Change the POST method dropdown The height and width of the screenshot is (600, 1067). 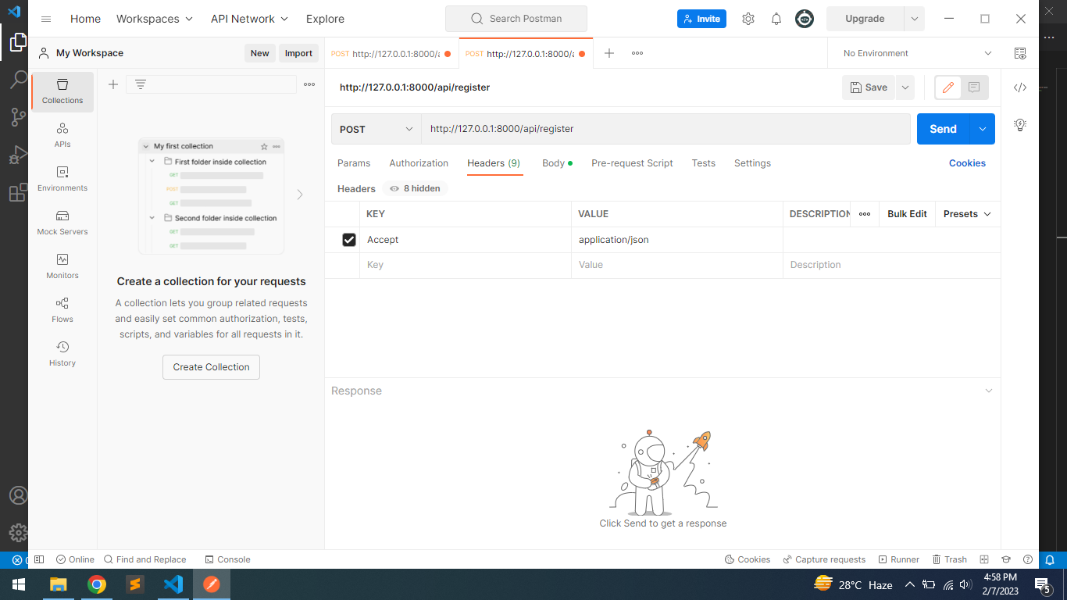376,129
